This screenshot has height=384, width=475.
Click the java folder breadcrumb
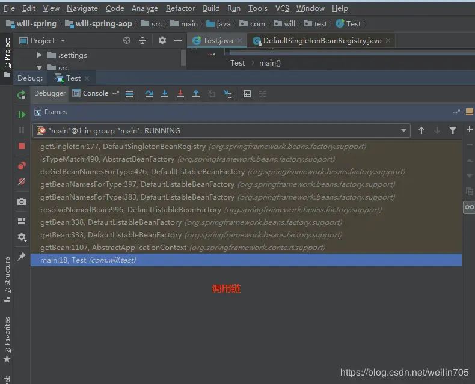point(218,23)
